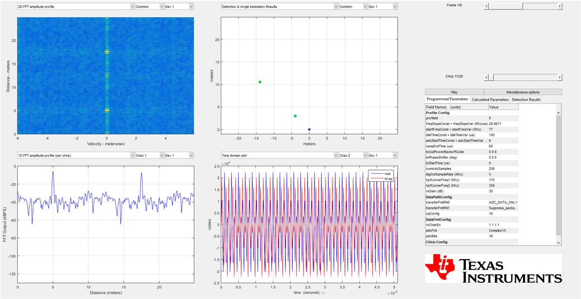Click the Frame slider right arrow
Image resolution: width=581 pixels, height=299 pixels.
coord(560,7)
